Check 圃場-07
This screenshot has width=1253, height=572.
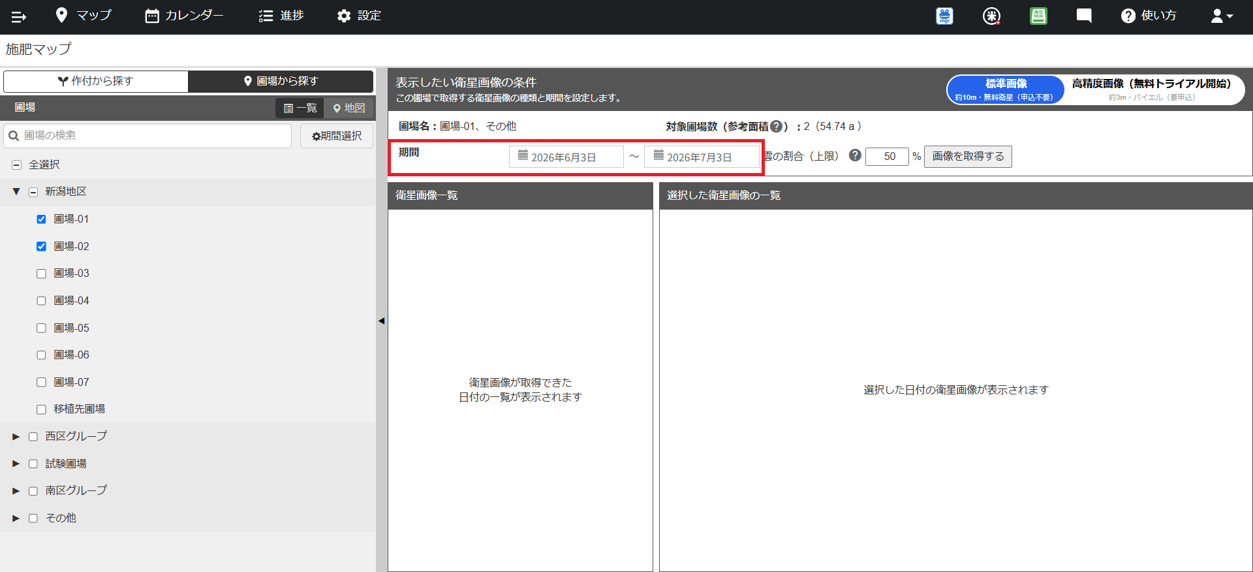point(41,383)
